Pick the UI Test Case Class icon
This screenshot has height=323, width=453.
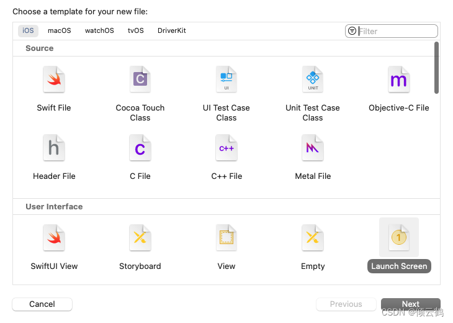click(x=226, y=80)
